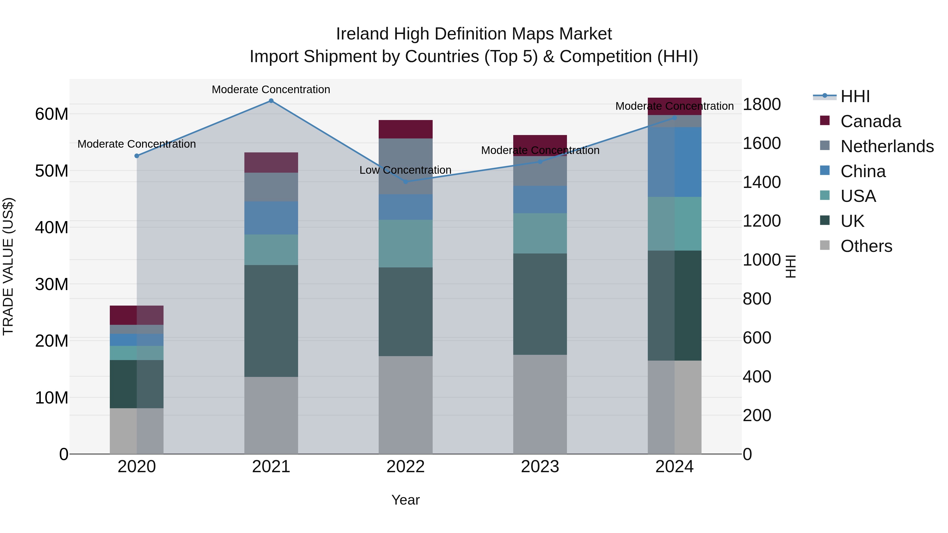Click the 200 HHI axis tick label

757,415
